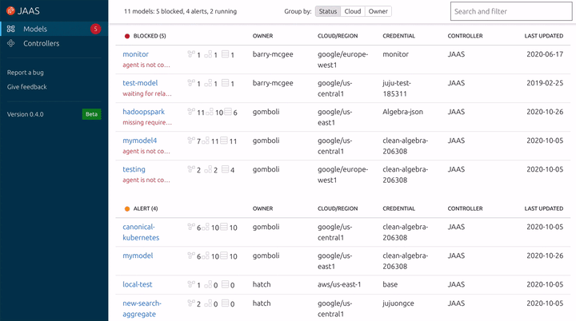576x321 pixels.
Task: Click the applications icon in mymodel4 row
Action: point(191,141)
